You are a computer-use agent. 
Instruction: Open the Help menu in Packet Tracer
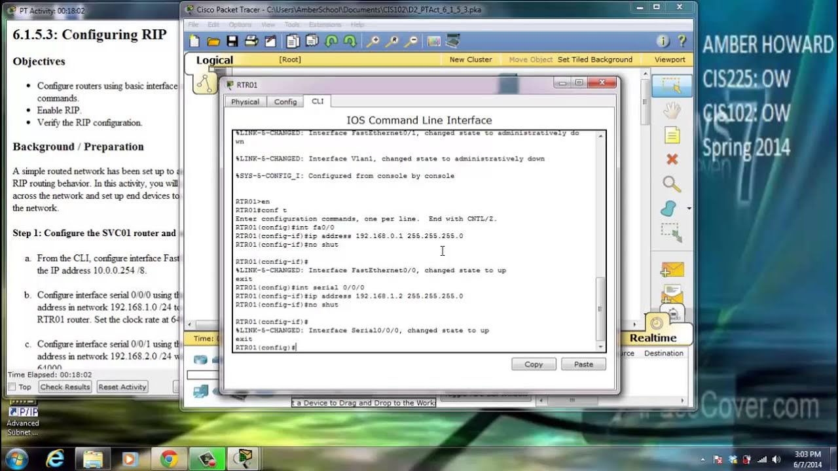357,24
